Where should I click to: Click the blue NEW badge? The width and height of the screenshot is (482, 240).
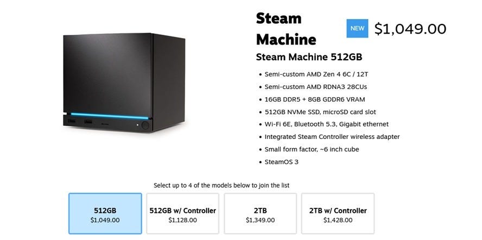tap(357, 28)
